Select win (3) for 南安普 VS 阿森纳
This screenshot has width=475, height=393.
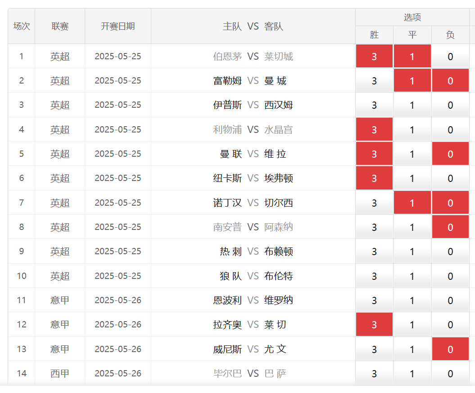374,227
